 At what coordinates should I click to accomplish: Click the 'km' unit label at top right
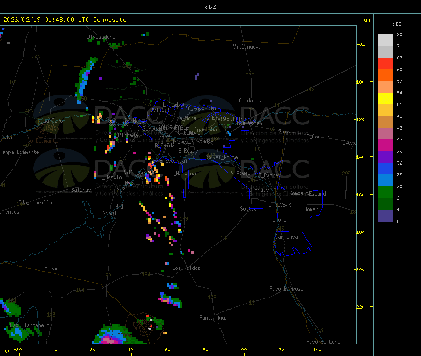(x=366, y=20)
